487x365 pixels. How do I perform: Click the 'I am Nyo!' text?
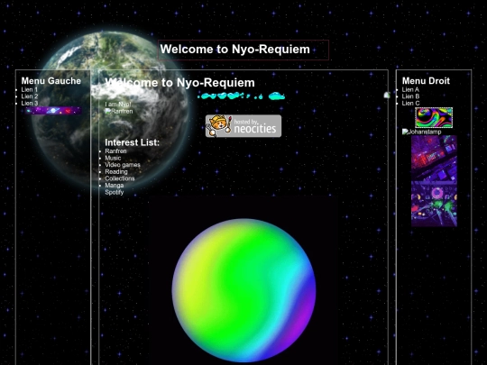(118, 105)
